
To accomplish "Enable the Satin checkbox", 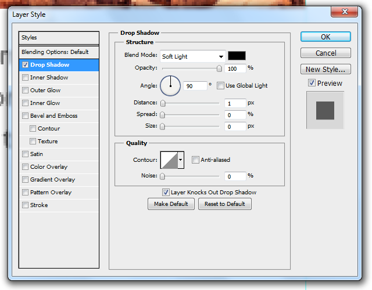I will [25, 154].
